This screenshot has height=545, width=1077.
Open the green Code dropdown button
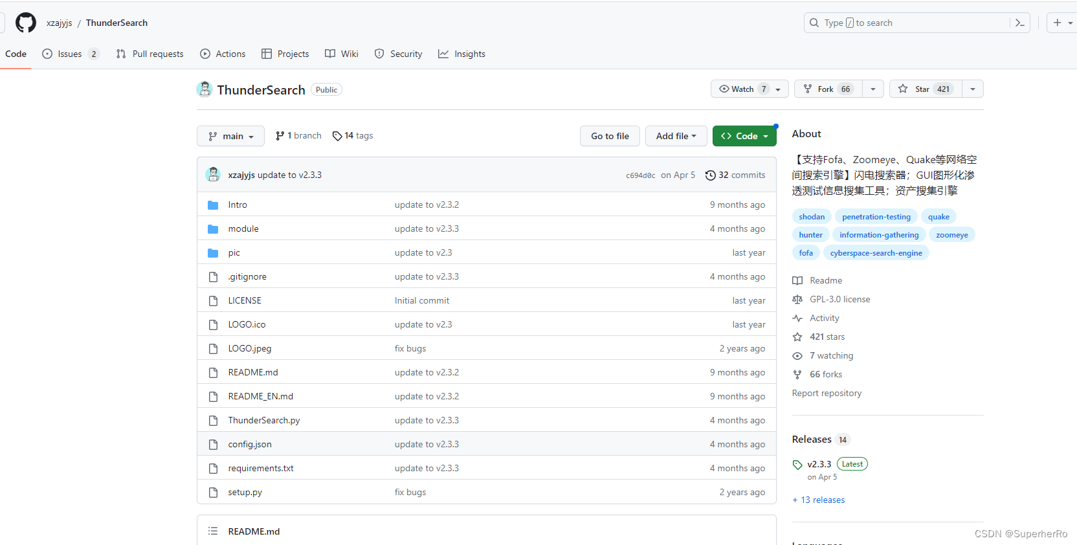744,136
